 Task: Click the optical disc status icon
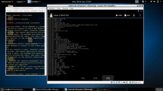[x=114, y=82]
